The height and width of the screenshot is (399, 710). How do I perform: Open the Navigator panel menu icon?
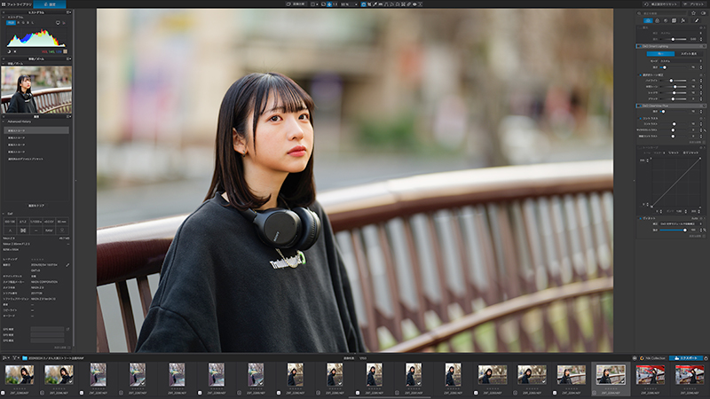[68, 59]
